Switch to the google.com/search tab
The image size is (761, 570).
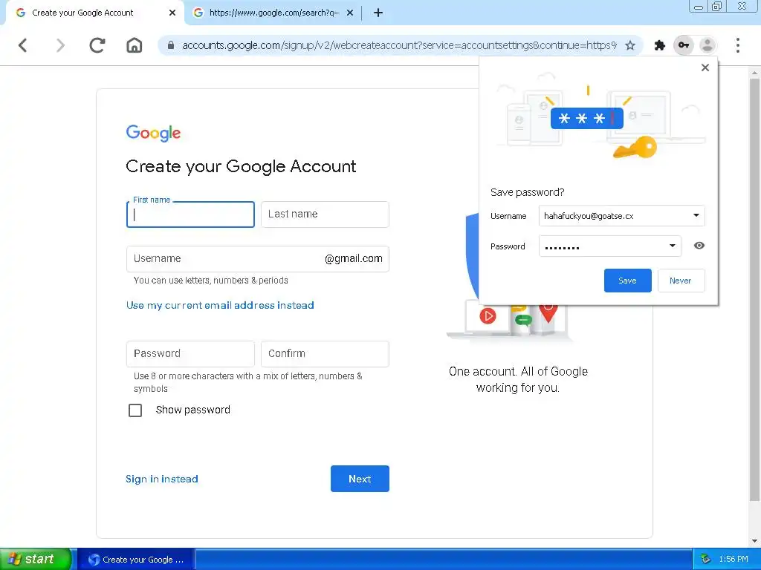point(273,13)
